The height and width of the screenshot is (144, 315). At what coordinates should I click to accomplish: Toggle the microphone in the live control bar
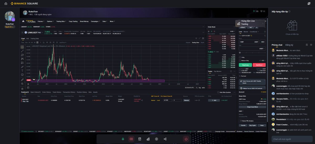123,139
